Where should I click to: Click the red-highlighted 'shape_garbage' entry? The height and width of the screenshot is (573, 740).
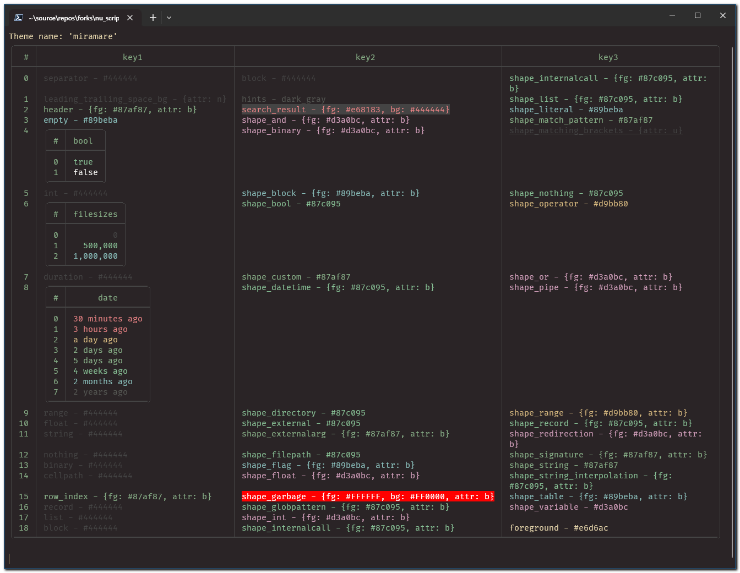(368, 496)
